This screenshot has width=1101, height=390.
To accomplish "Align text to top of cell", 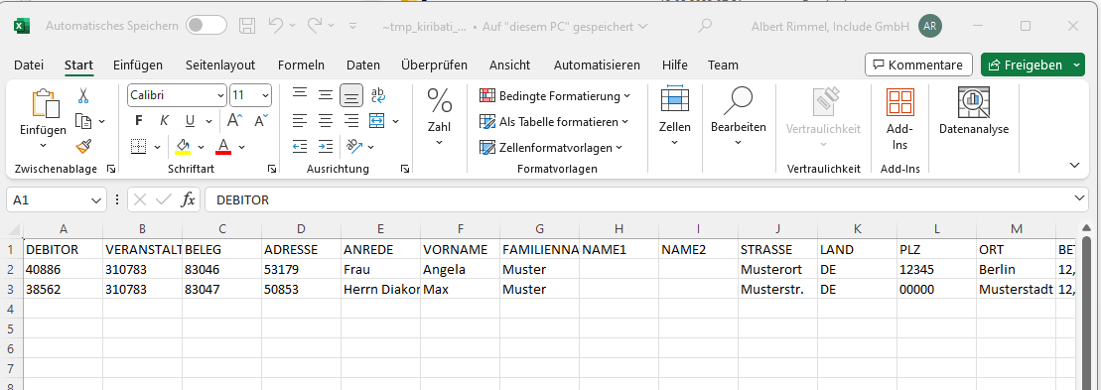I will click(300, 94).
